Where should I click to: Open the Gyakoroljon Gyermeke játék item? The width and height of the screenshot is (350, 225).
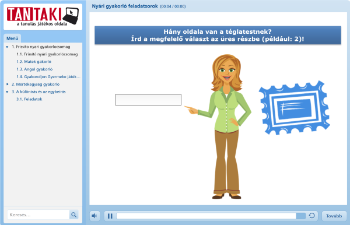pyautogui.click(x=48, y=77)
